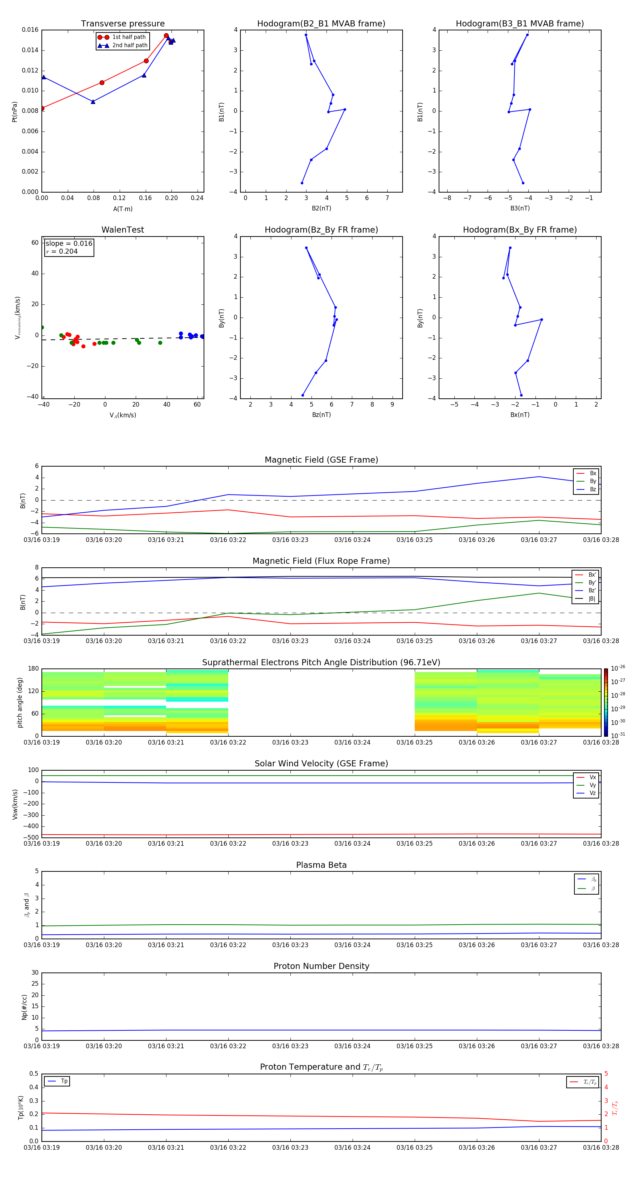Viewport: 643px width, 1179px height.
Task: Click the 'r = 0.204' annotation
Action: click(62, 251)
